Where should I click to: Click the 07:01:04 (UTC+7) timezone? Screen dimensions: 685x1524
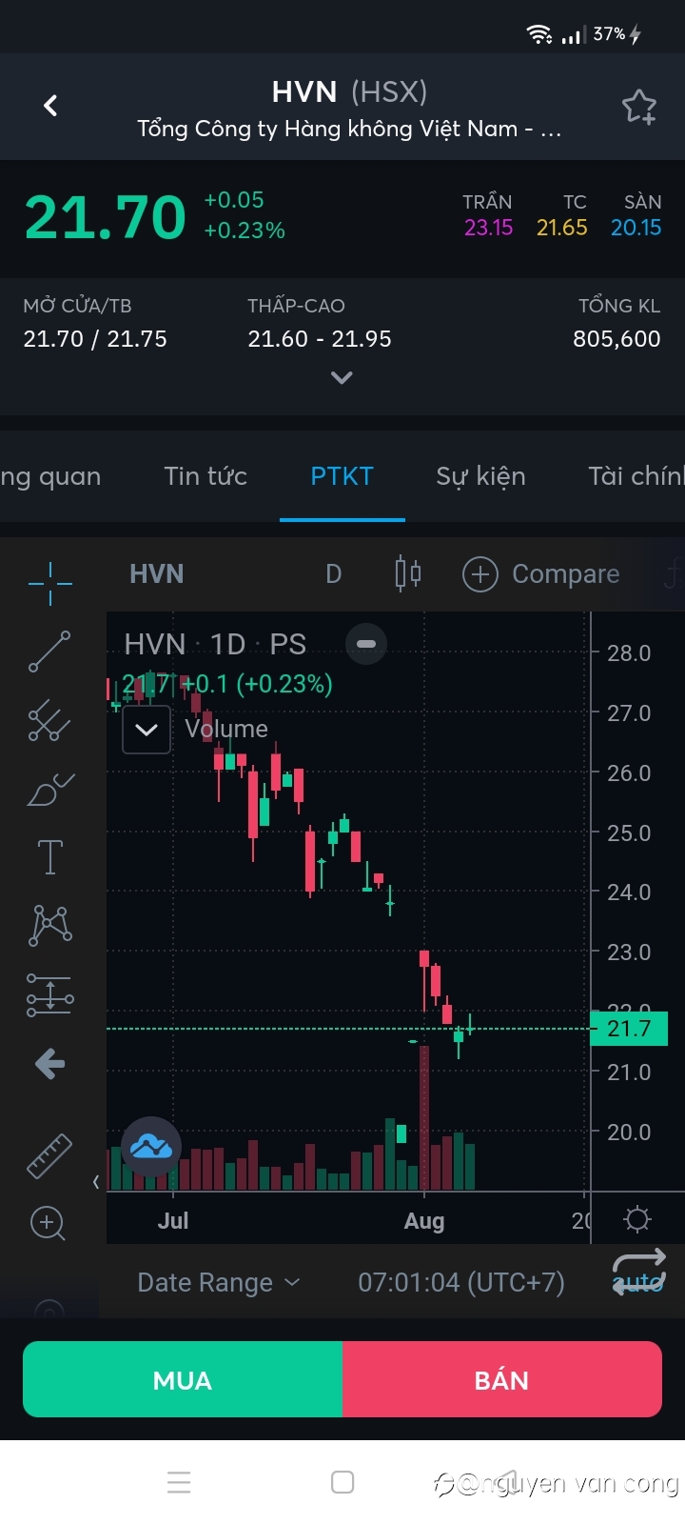[x=461, y=1283]
